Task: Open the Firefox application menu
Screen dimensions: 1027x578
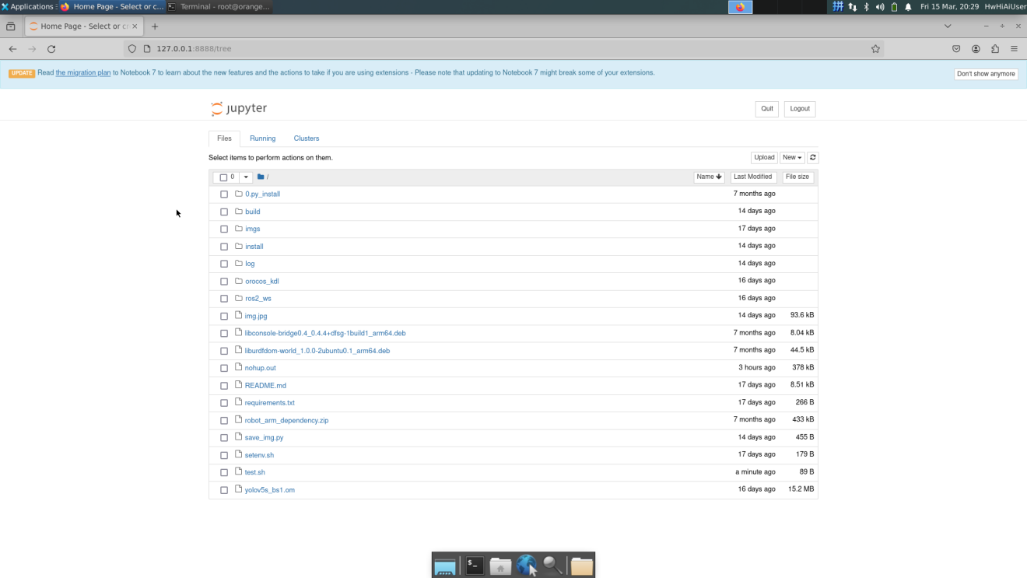Action: tap(1014, 48)
